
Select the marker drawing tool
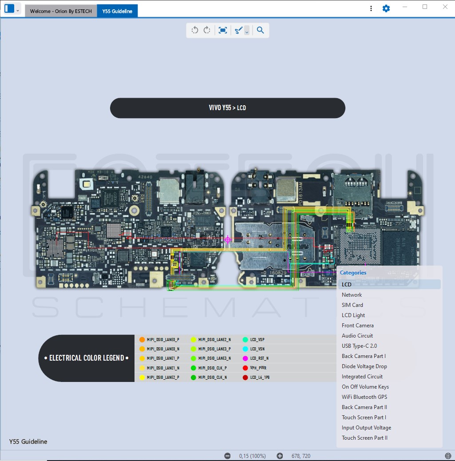click(x=238, y=30)
